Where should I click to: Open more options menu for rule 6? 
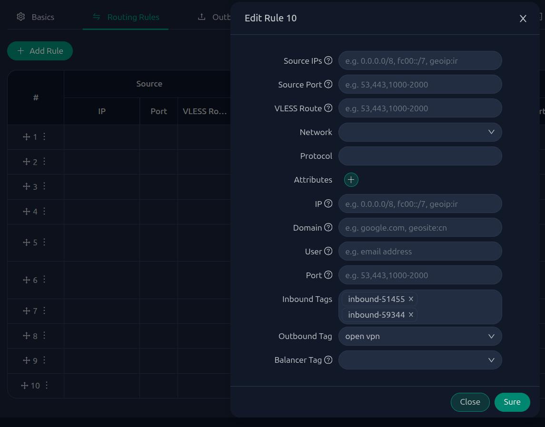tap(44, 280)
